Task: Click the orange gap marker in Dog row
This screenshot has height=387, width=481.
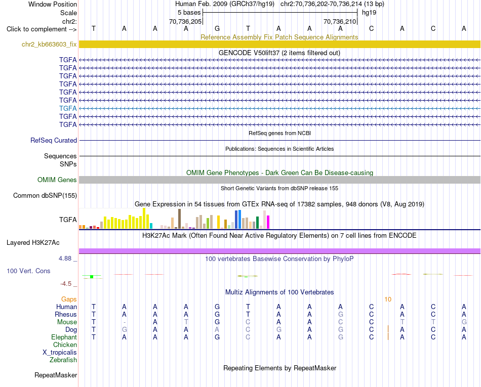Action: (x=388, y=329)
